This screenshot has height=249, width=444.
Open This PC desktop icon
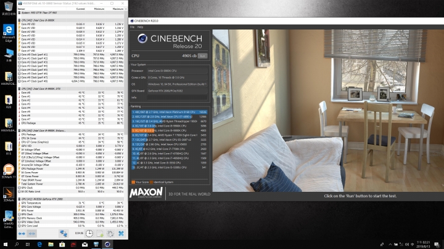click(x=9, y=55)
